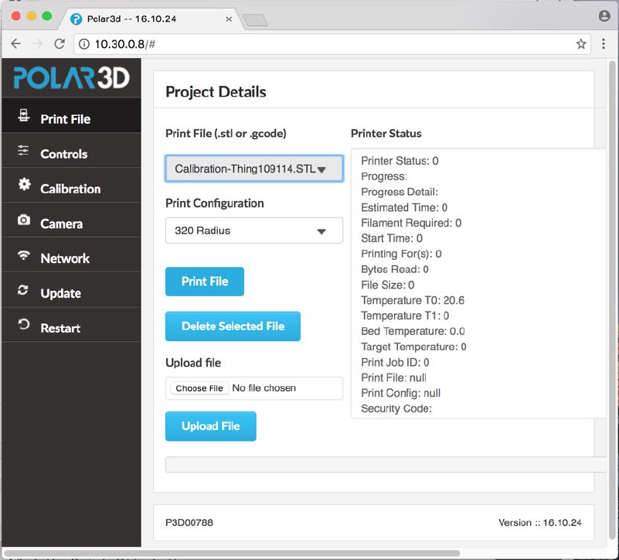Open the Controls sidebar section
The height and width of the screenshot is (560, 619).
[x=71, y=150]
